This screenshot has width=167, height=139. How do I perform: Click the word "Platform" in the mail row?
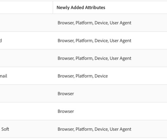84,76
